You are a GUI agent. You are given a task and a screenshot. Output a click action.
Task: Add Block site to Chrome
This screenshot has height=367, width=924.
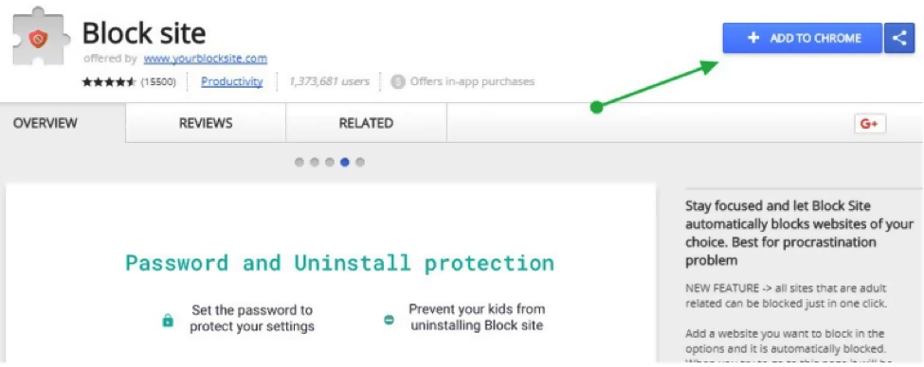click(x=803, y=38)
